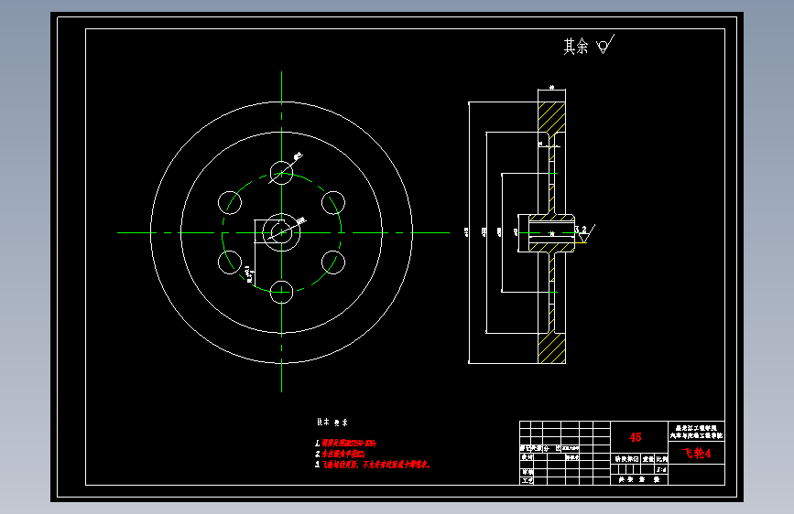Select the central hub bore circle

281,232
